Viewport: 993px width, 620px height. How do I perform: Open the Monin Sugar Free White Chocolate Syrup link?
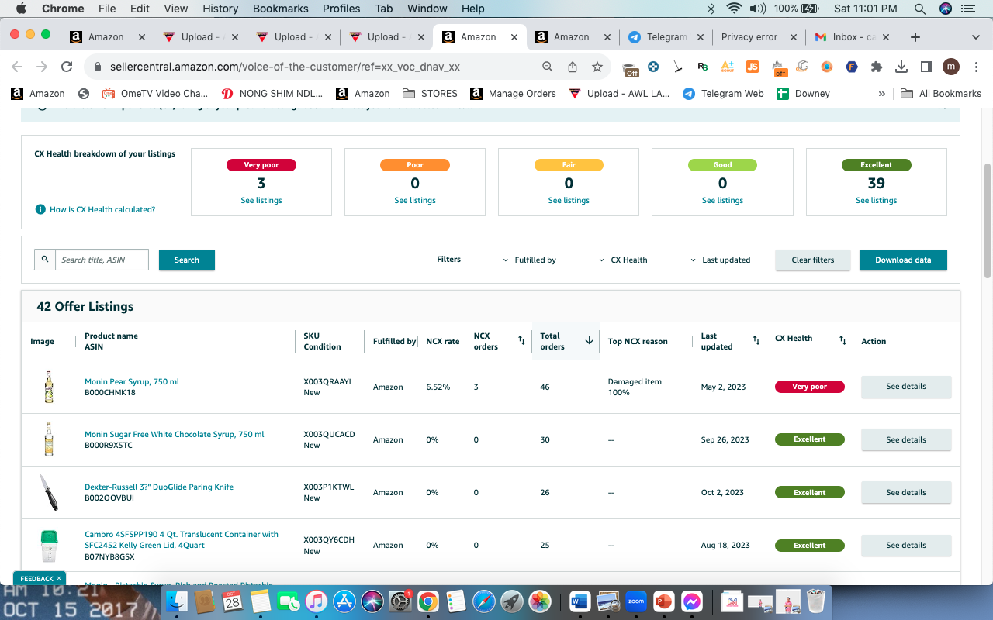(175, 435)
